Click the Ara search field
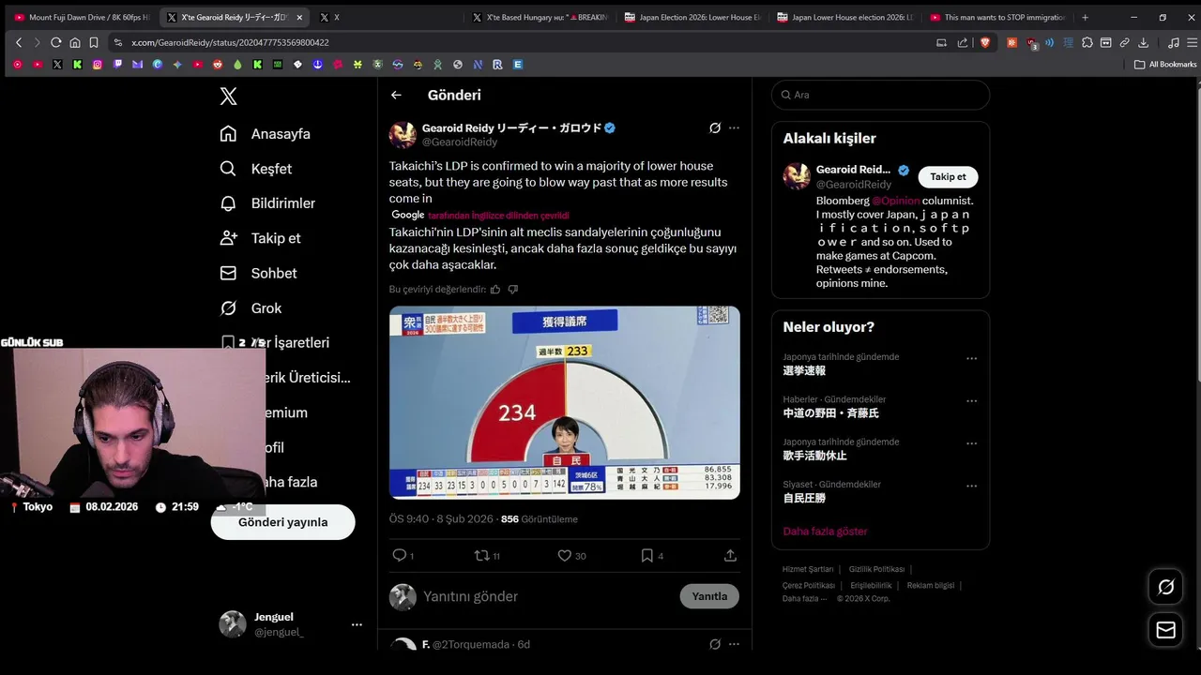The height and width of the screenshot is (675, 1201). pos(880,95)
